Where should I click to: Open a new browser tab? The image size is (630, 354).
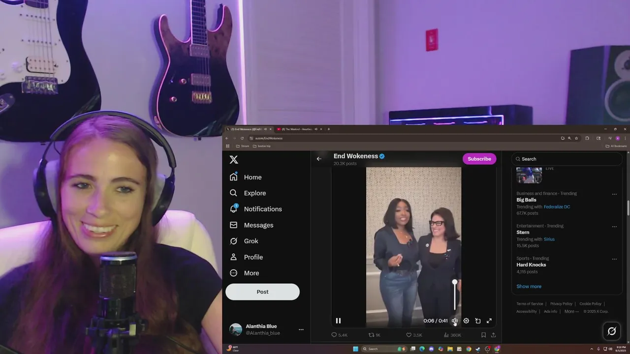tap(329, 129)
